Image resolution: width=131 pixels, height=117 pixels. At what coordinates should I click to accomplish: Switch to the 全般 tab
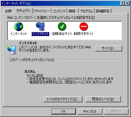click(8, 11)
